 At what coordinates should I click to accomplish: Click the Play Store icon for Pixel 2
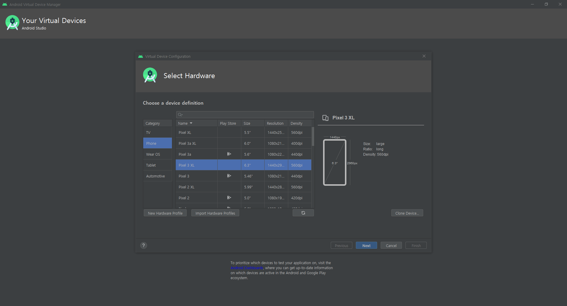(x=229, y=198)
